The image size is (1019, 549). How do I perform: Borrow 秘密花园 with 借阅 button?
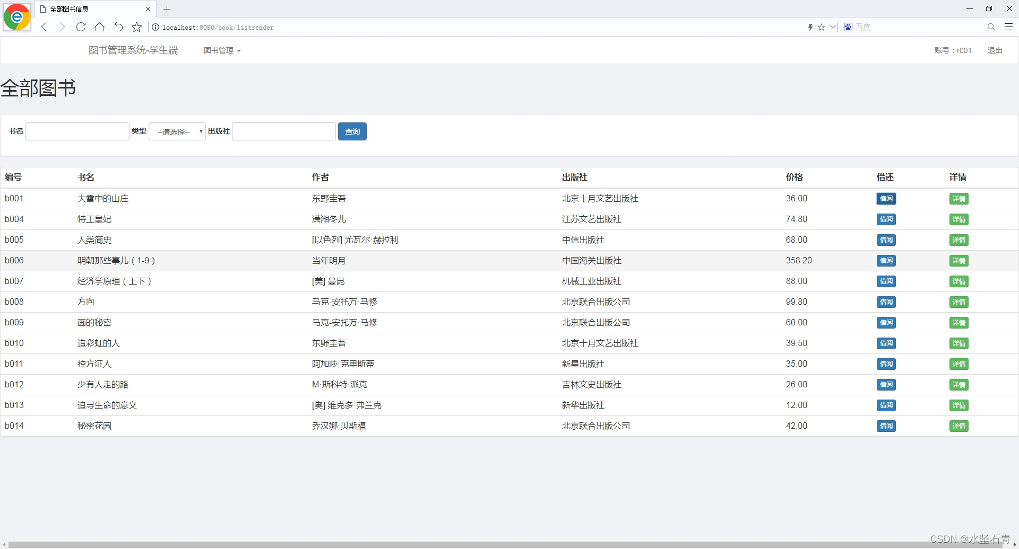(x=886, y=426)
